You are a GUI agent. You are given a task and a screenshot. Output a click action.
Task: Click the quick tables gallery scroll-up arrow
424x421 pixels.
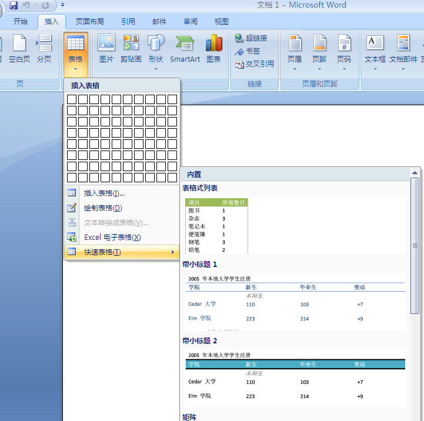pyautogui.click(x=415, y=173)
